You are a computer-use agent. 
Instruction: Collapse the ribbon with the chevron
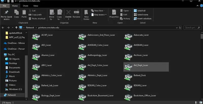coord(198,6)
